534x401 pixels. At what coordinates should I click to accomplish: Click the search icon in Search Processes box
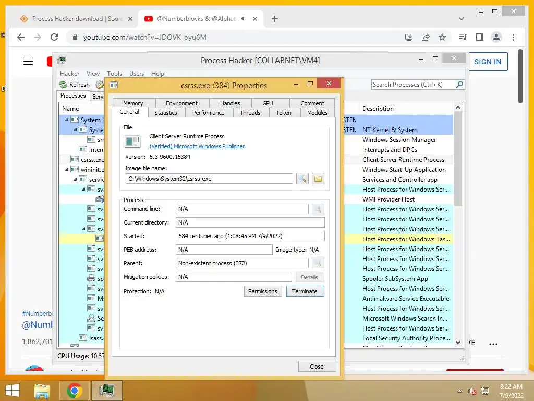coord(459,85)
